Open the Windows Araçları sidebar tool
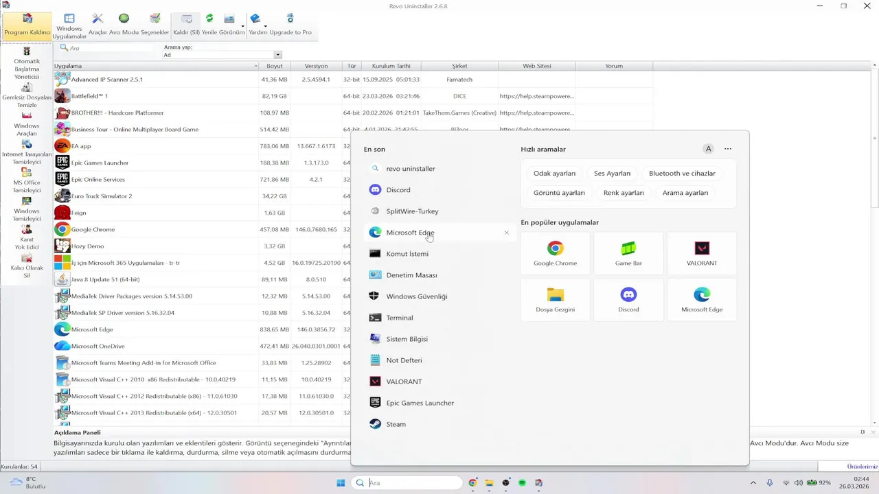This screenshot has width=879, height=494. click(x=27, y=124)
